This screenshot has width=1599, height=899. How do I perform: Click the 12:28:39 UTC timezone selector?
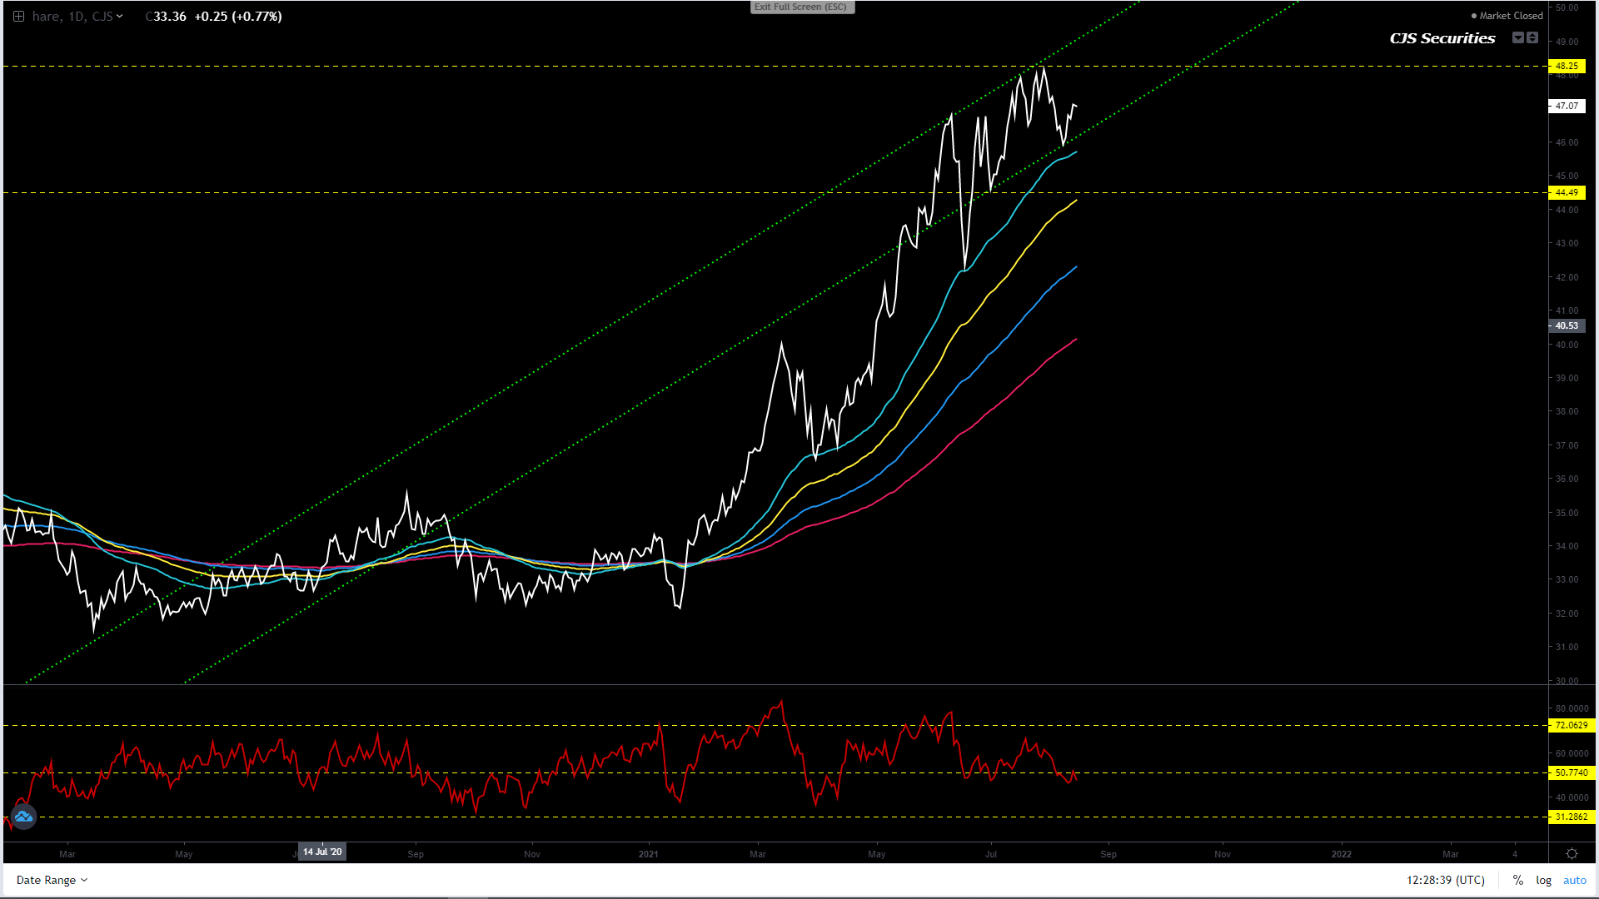1445,880
